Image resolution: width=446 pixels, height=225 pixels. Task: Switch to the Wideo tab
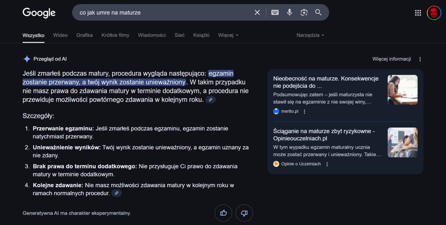pos(60,35)
